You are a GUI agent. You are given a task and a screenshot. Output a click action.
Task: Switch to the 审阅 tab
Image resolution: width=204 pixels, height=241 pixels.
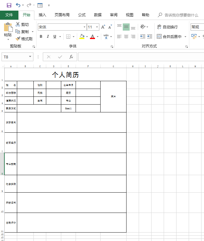pyautogui.click(x=114, y=15)
